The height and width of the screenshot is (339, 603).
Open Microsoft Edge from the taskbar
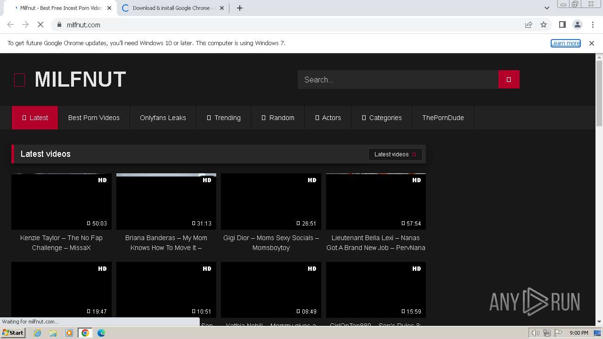point(101,333)
